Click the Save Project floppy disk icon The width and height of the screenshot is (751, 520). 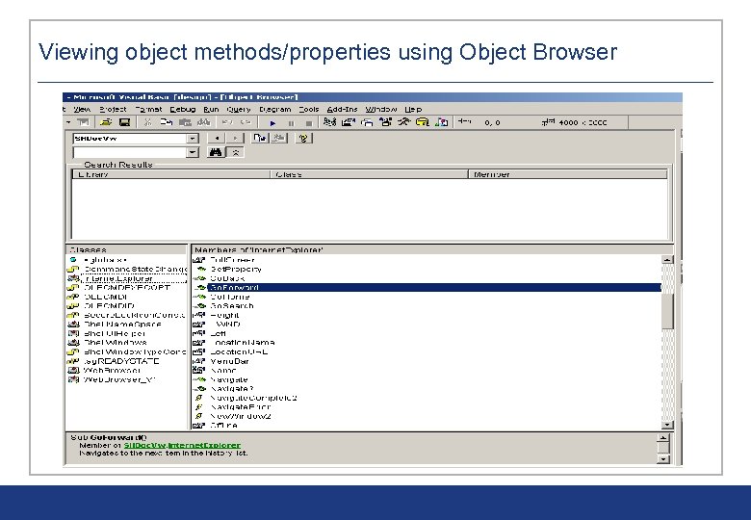[x=124, y=122]
